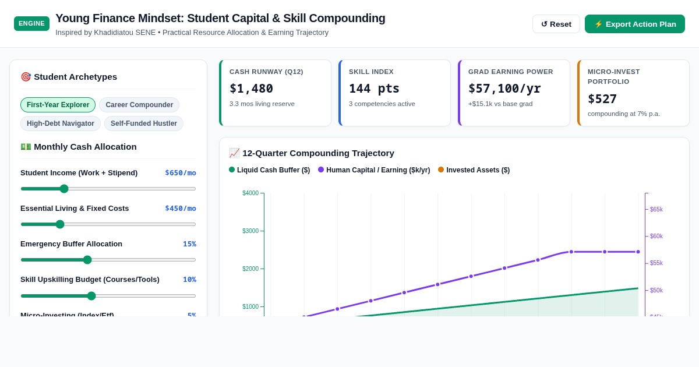Viewport: 699px width, 367px height.
Task: Toggle Human Capital / Earning legend dot
Action: (x=321, y=170)
